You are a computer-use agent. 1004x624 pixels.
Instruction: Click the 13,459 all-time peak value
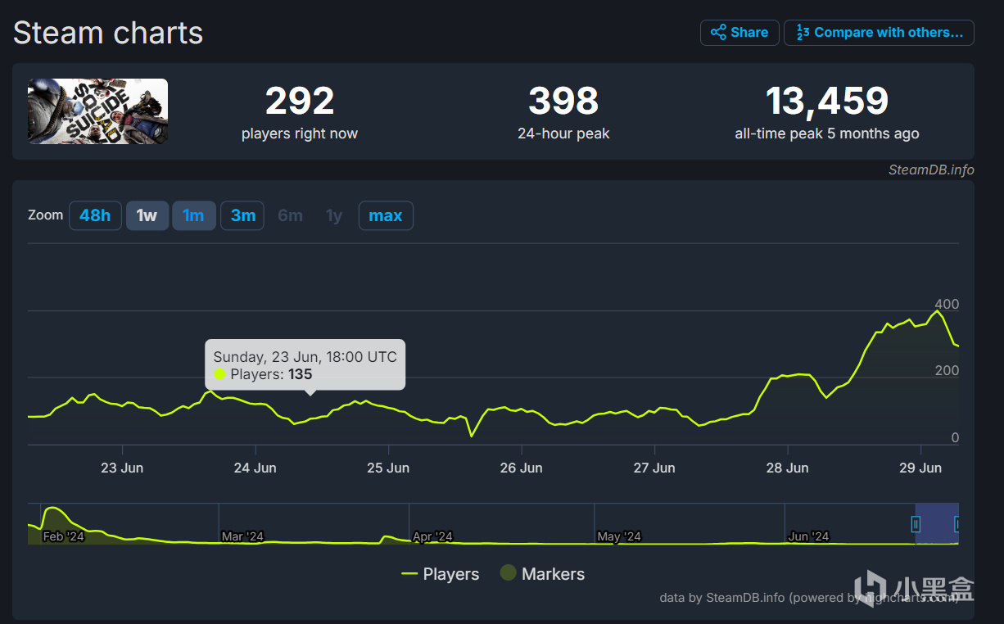827,102
